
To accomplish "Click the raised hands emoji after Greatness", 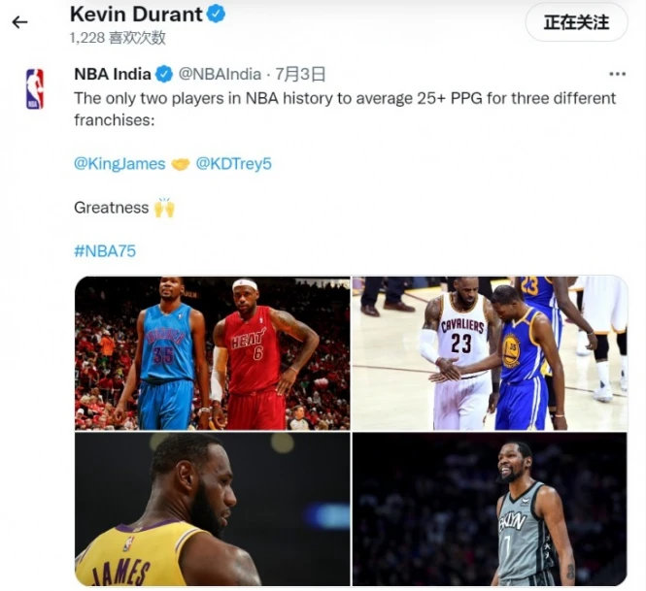I will 164,208.
